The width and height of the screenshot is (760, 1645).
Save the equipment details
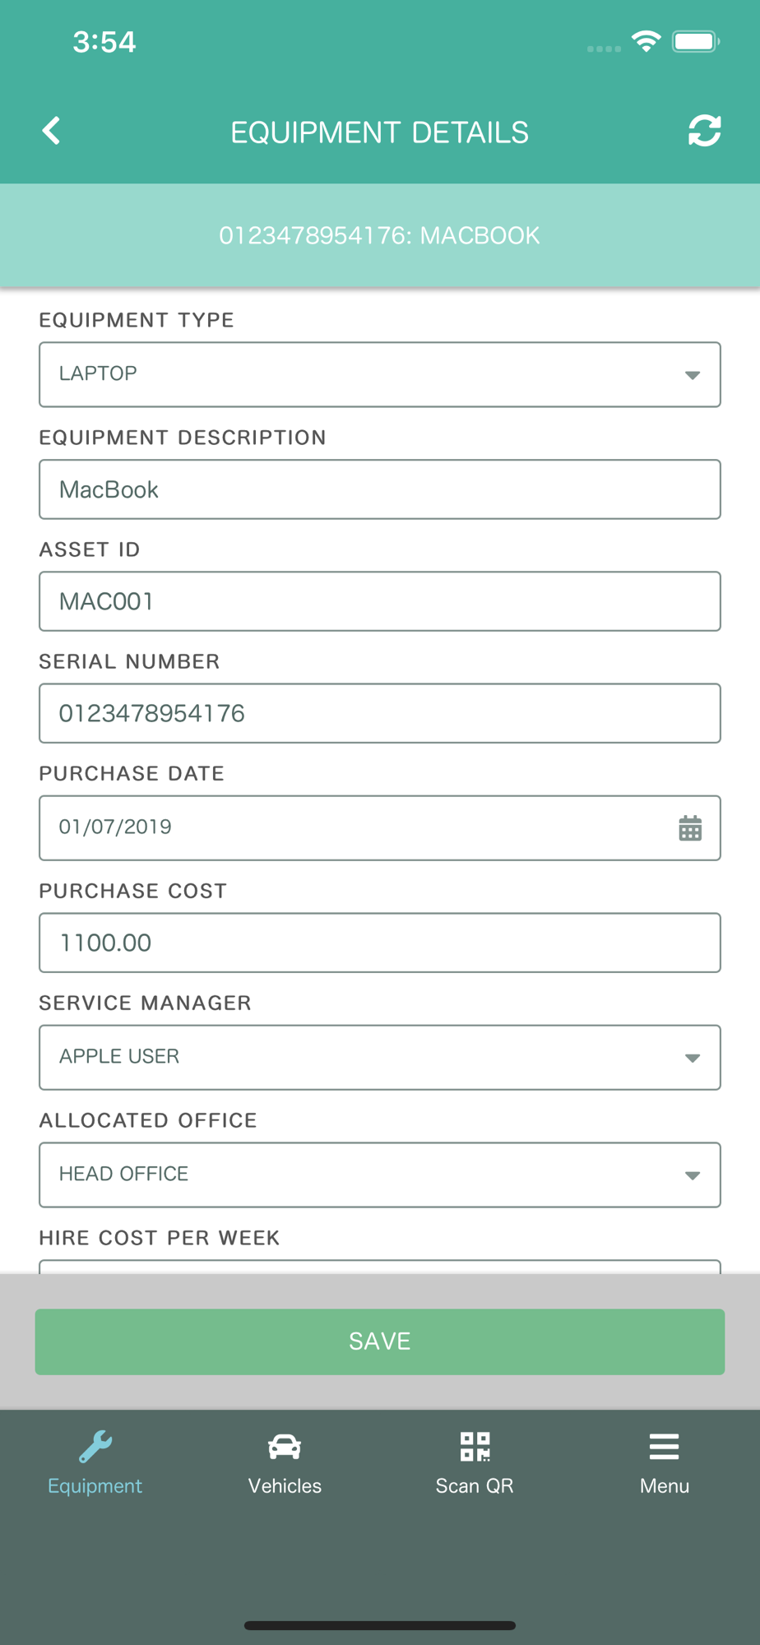[x=380, y=1341]
